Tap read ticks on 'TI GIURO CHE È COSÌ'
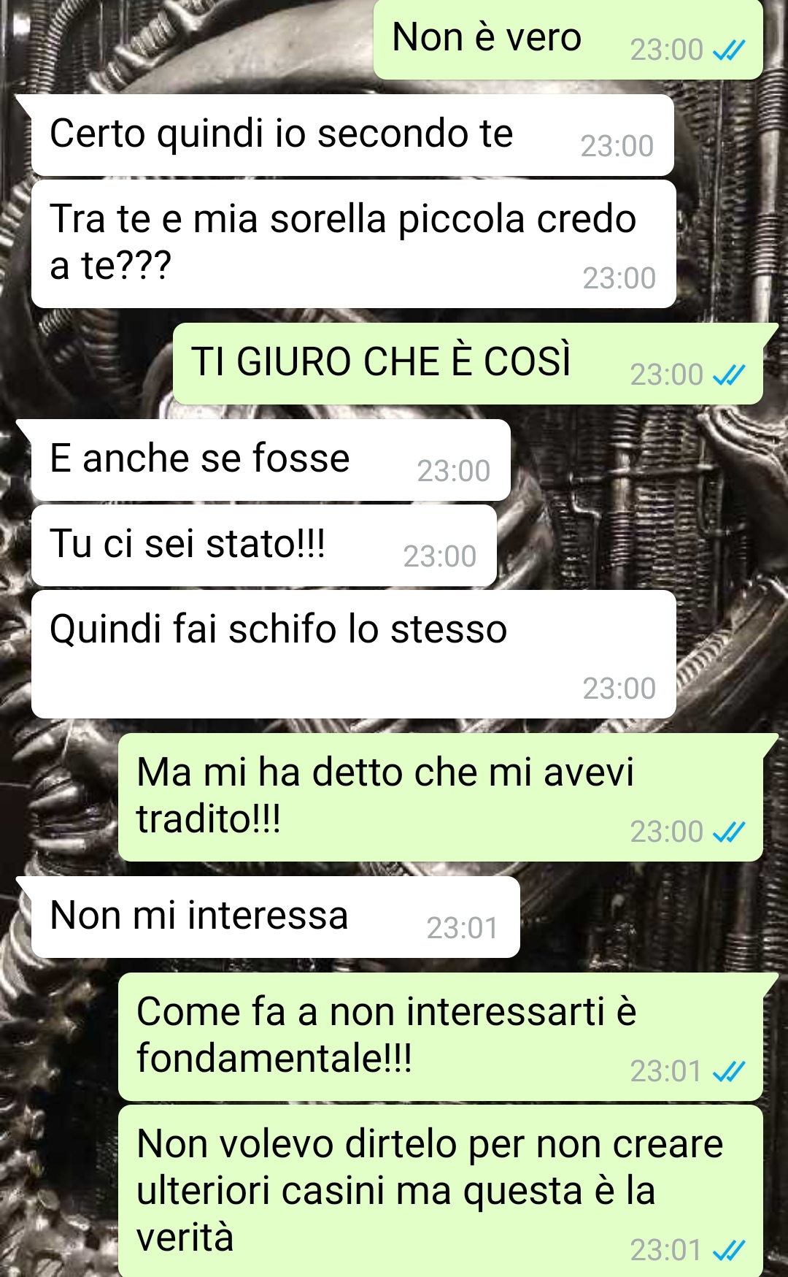The image size is (788, 1277). tap(728, 375)
